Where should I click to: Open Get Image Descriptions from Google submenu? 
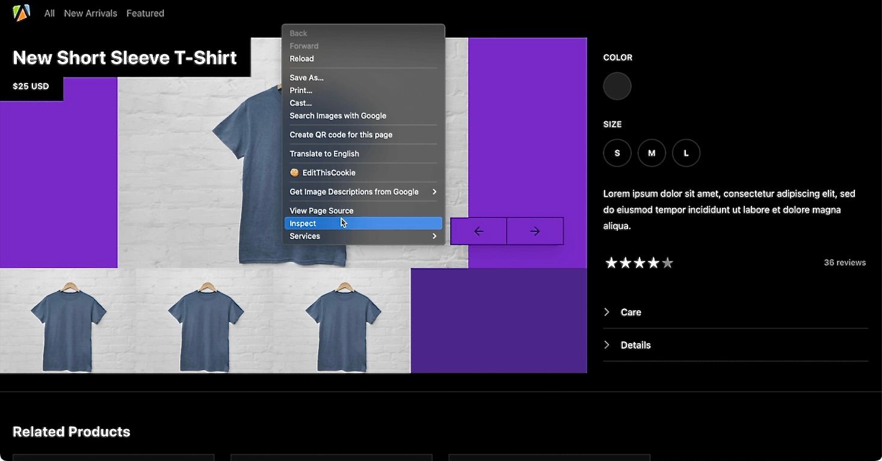tap(354, 191)
